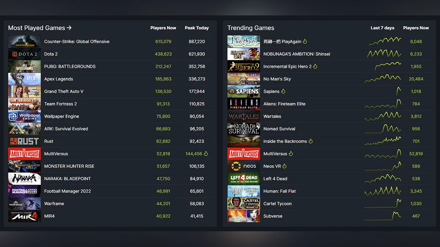Click MultiVersus logo in Trending Games list
The height and width of the screenshot is (247, 440).
pyautogui.click(x=243, y=154)
